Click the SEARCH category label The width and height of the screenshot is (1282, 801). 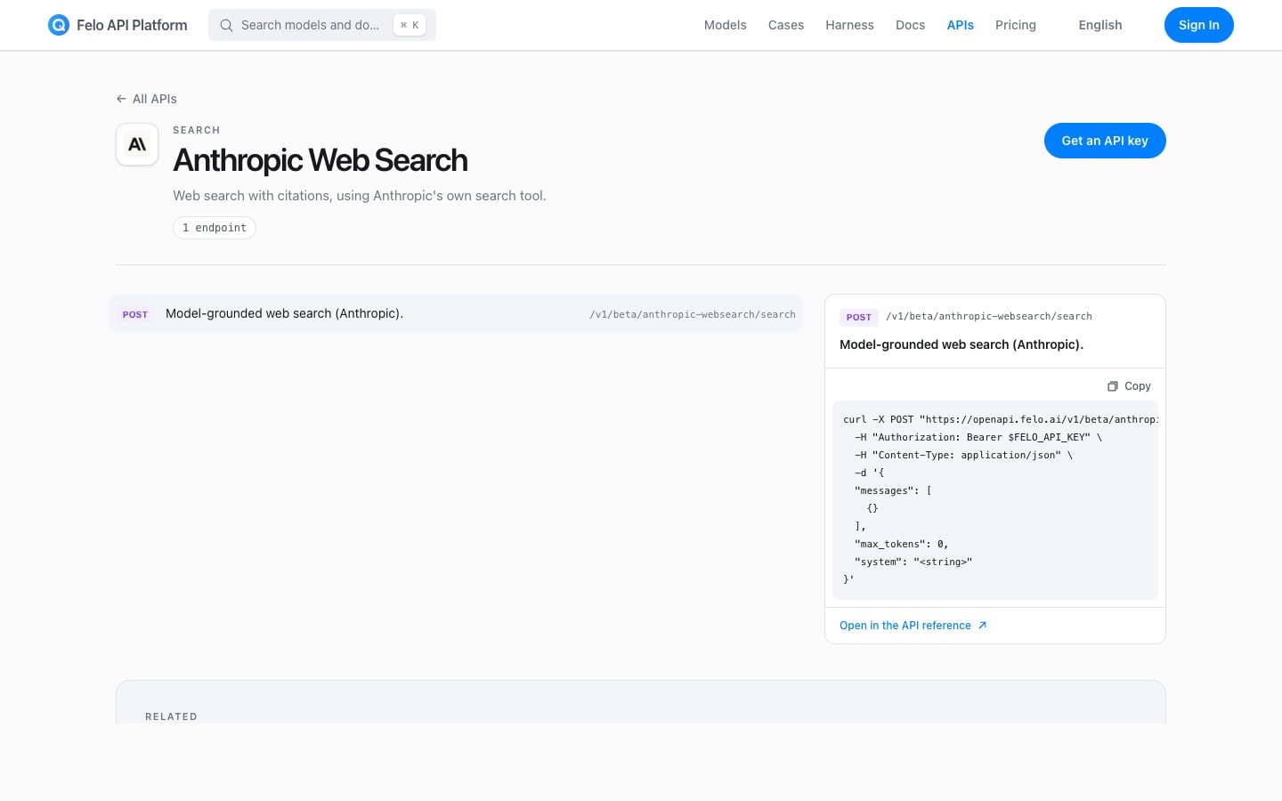[x=197, y=130]
